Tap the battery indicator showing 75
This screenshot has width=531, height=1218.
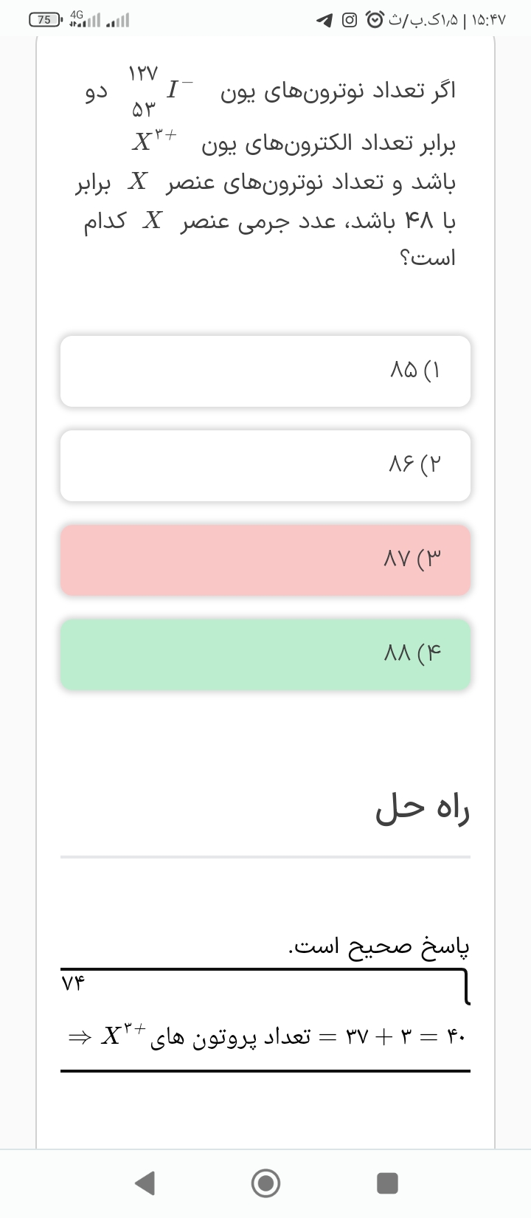[46, 20]
